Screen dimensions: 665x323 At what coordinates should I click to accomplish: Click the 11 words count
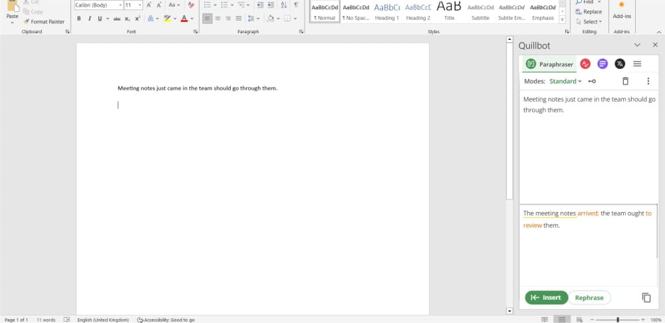tap(46, 320)
